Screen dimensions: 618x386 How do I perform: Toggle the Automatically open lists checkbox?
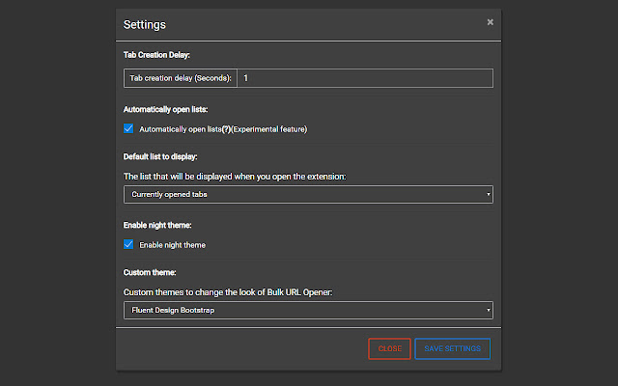point(128,128)
